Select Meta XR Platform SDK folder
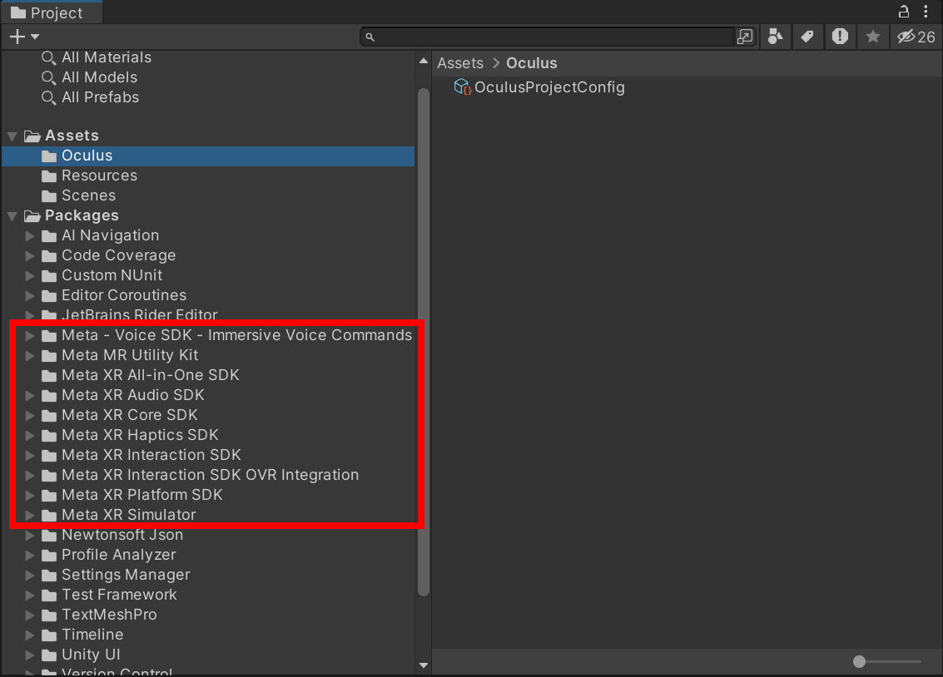The height and width of the screenshot is (677, 943). point(142,494)
